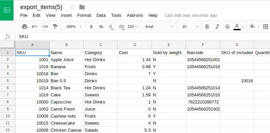
Task: Select row 12 header
Action: 7,130
